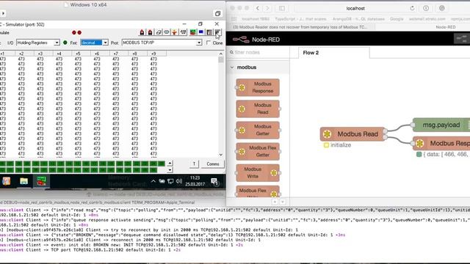Click the green and red chart icon in Simulator toolbar
470x264 pixels.
tap(192, 32)
